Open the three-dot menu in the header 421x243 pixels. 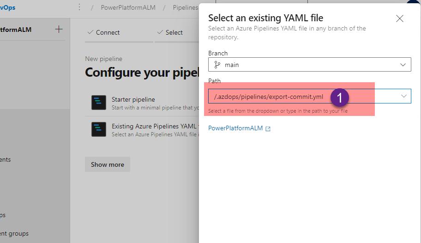79,7
